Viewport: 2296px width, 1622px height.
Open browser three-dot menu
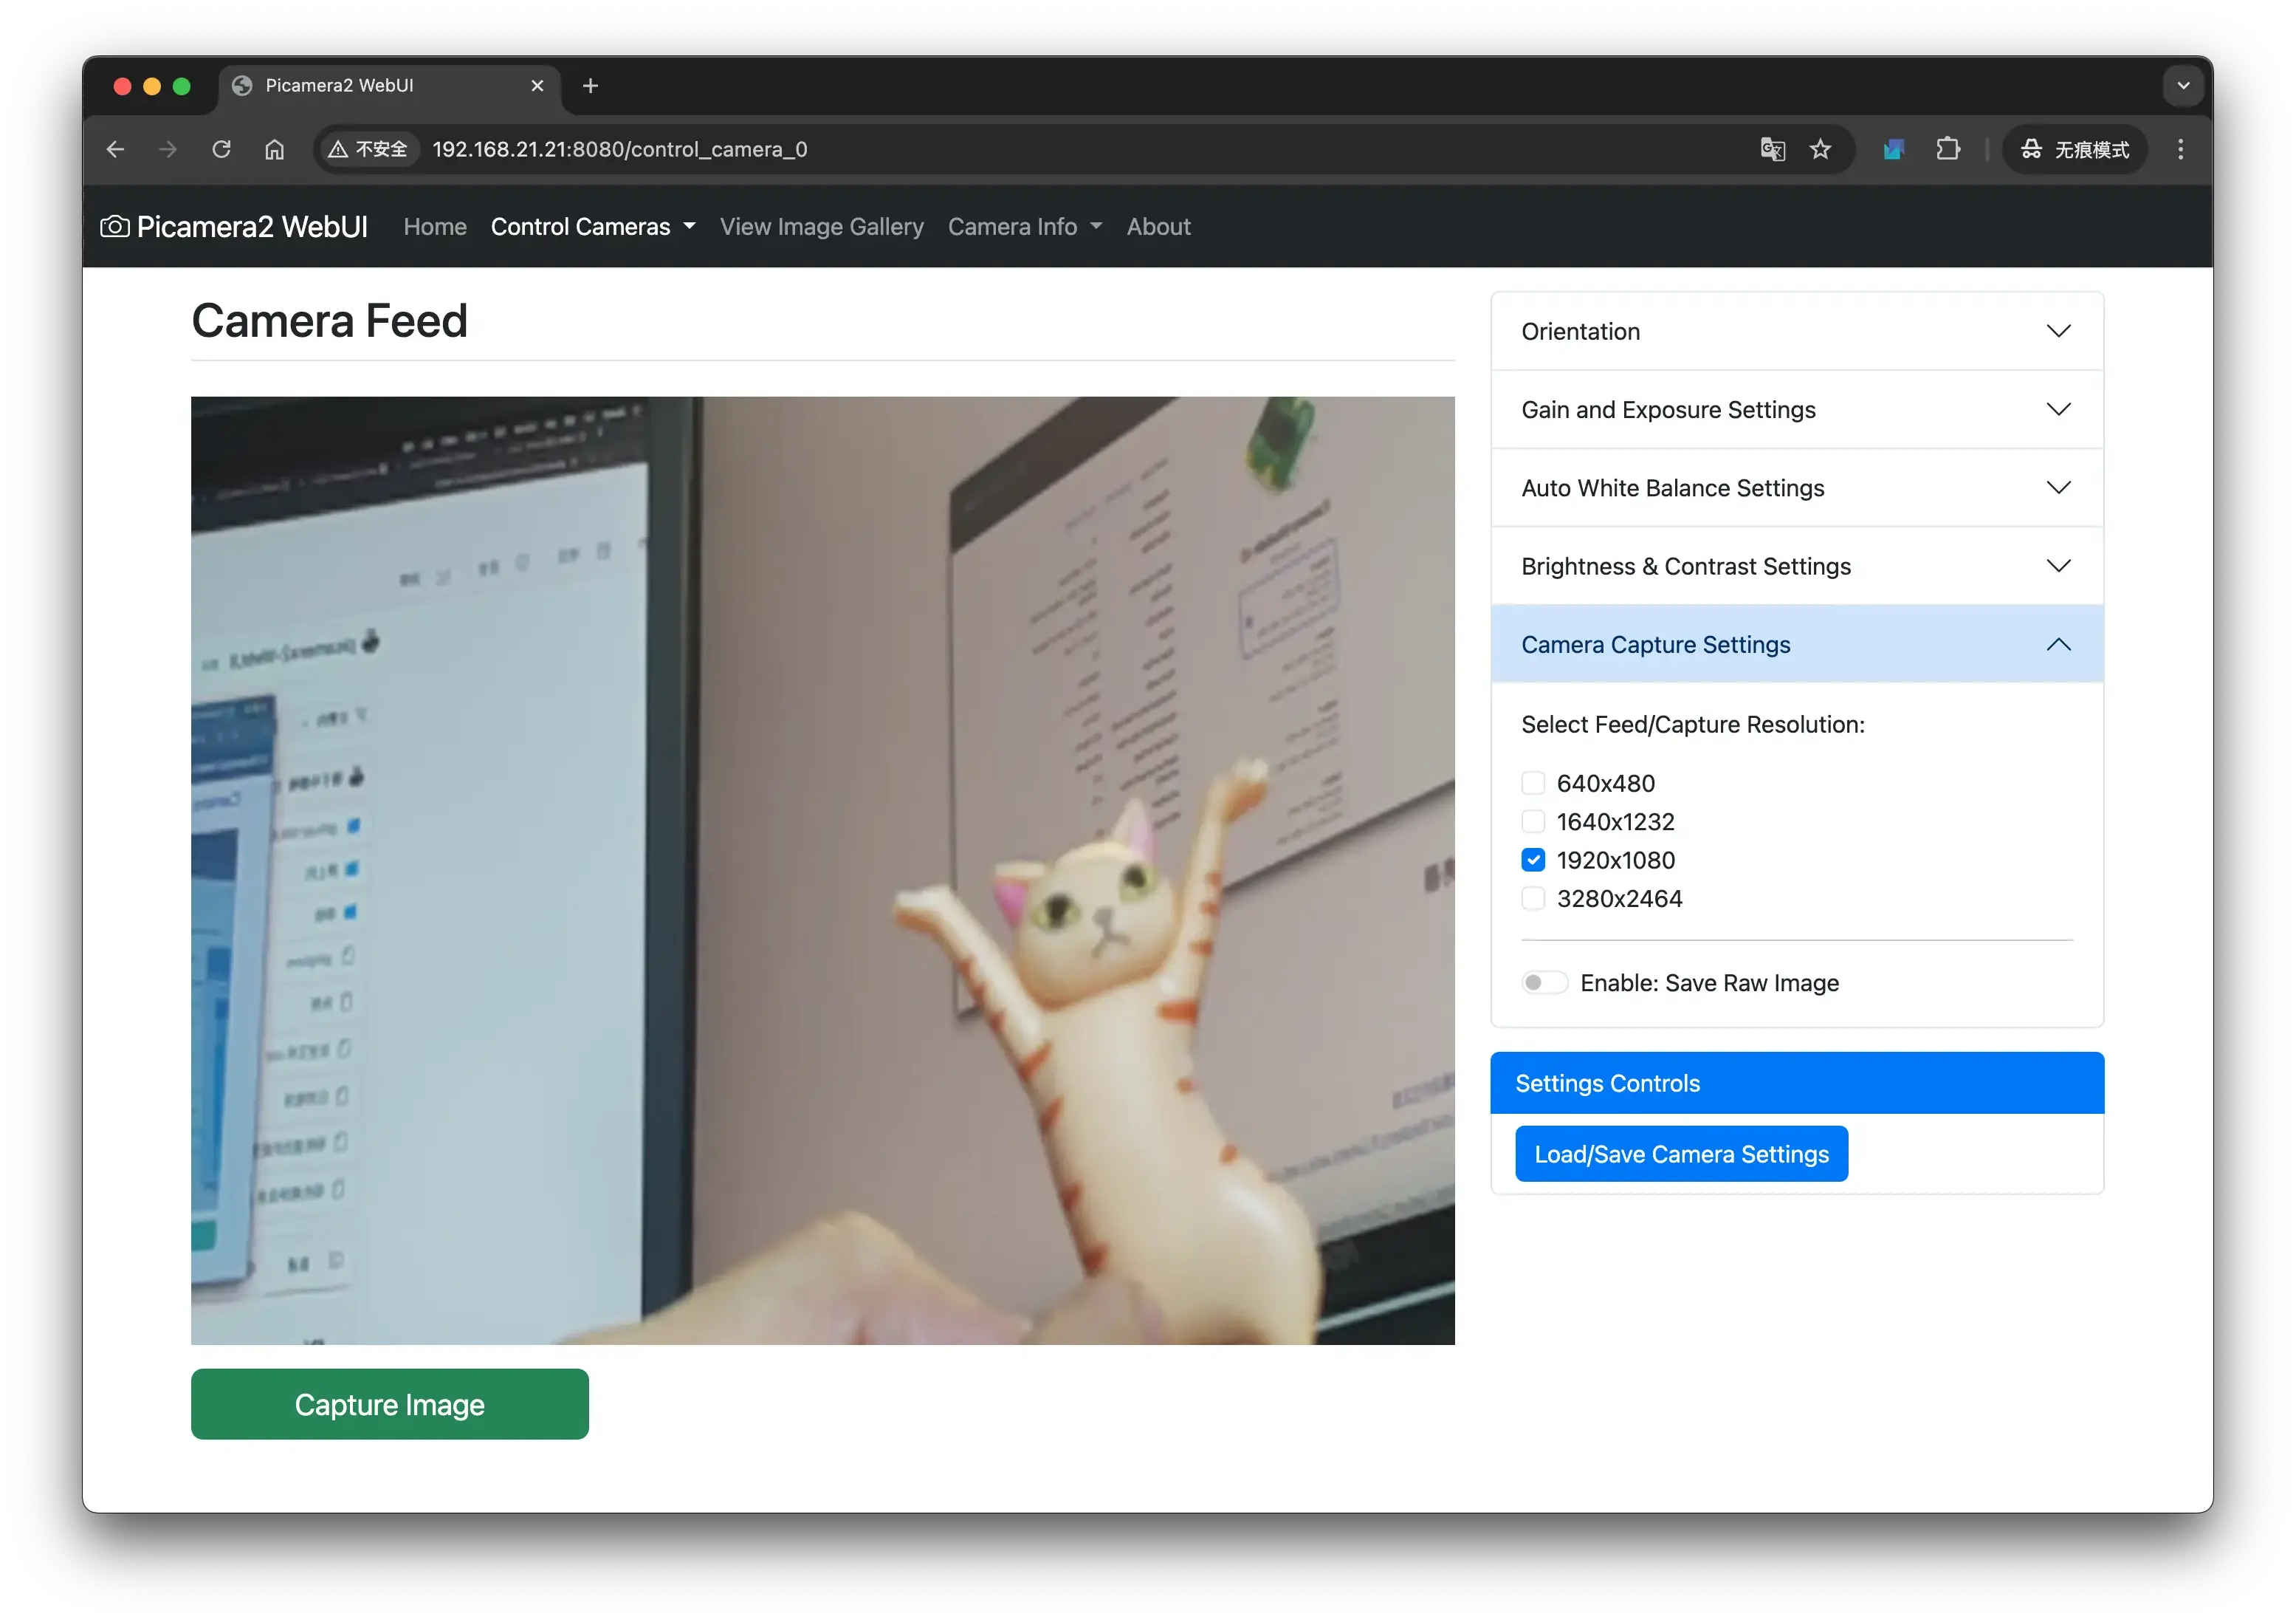(2180, 149)
